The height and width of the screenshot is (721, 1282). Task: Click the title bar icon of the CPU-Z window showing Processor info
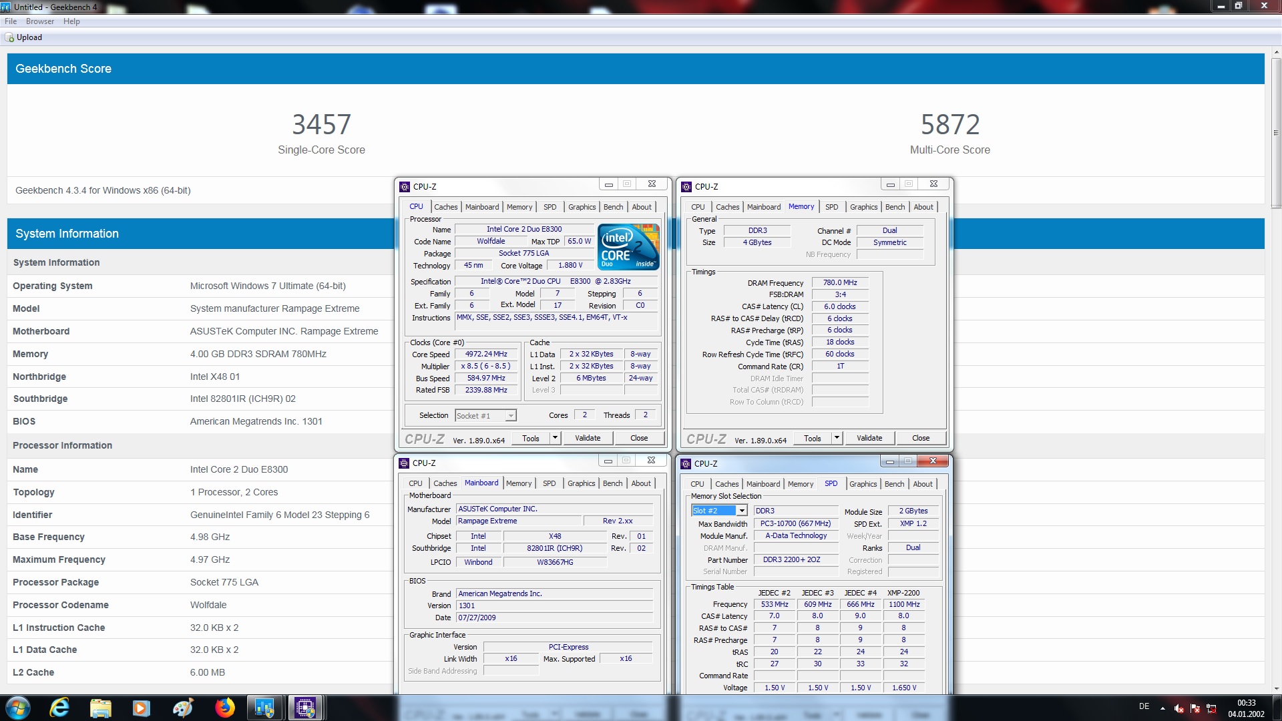(404, 186)
